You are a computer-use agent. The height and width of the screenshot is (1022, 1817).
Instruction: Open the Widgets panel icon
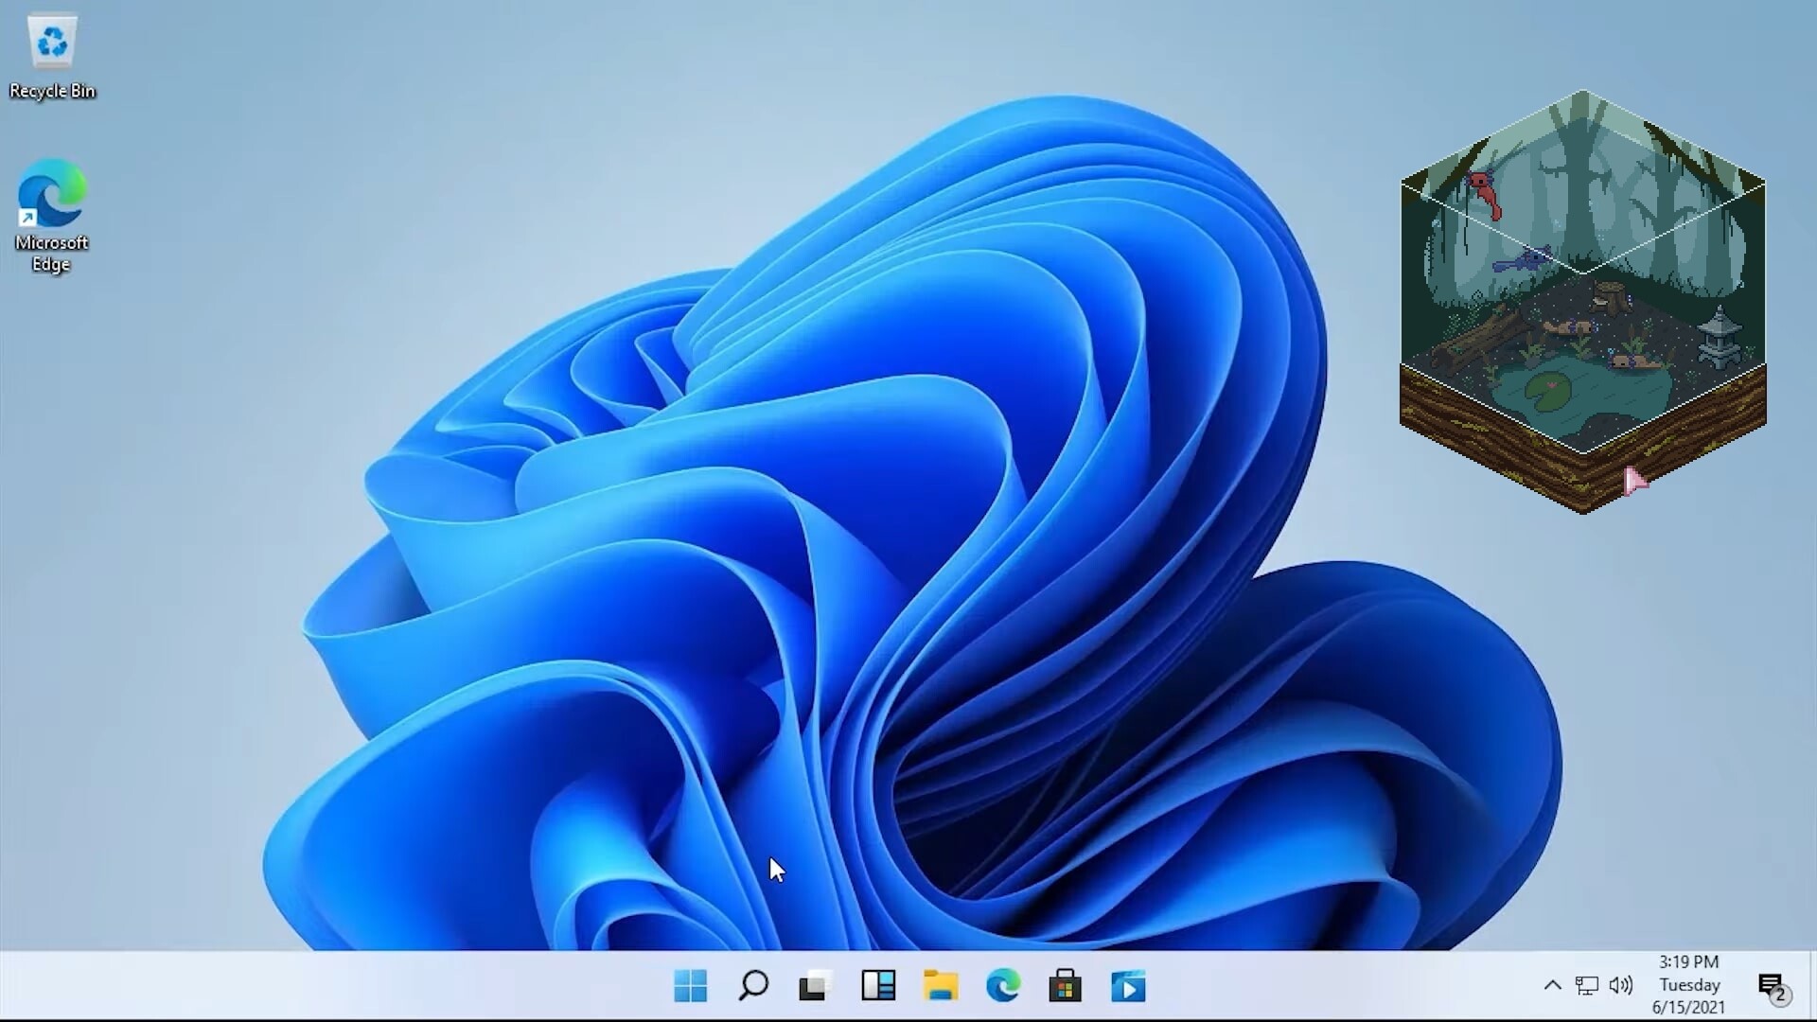point(878,986)
